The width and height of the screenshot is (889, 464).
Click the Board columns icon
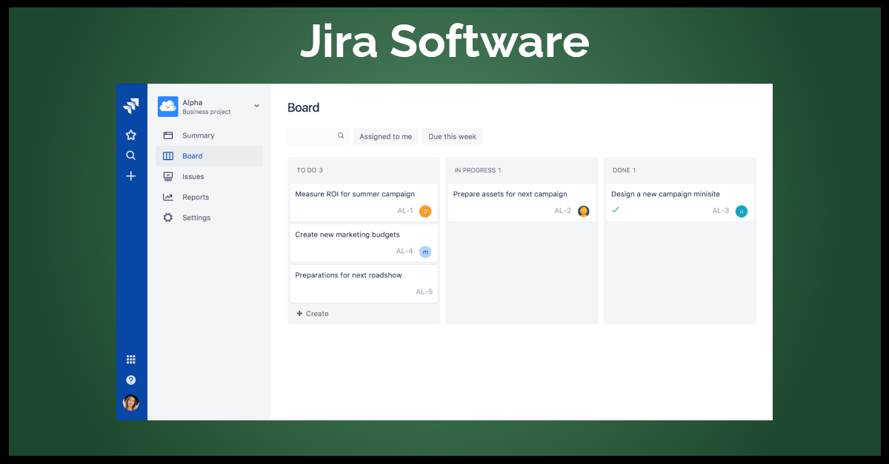click(x=168, y=156)
